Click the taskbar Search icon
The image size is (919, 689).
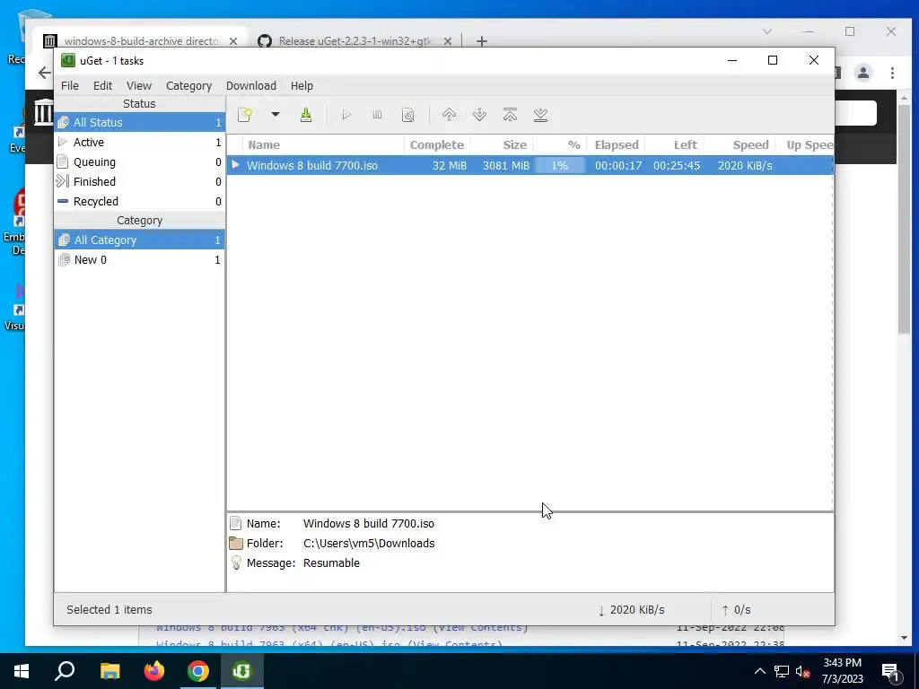coord(65,671)
